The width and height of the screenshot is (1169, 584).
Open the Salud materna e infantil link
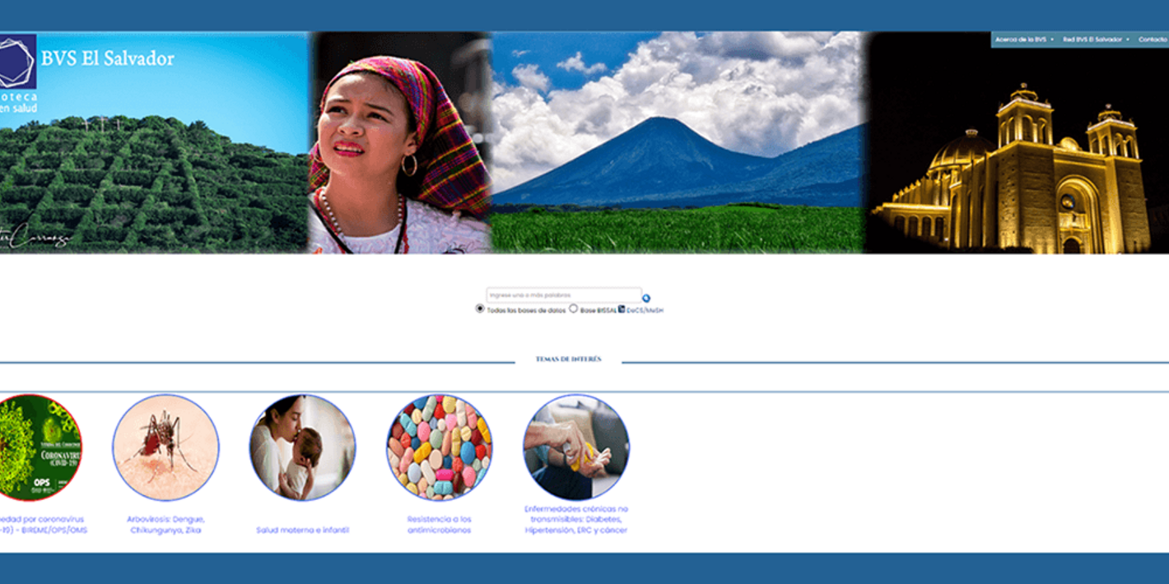point(301,530)
